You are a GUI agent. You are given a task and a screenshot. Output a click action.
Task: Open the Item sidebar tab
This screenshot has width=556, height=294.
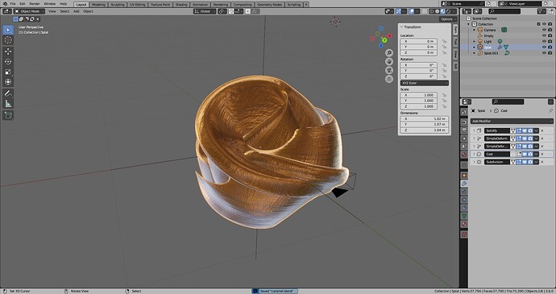pos(455,30)
